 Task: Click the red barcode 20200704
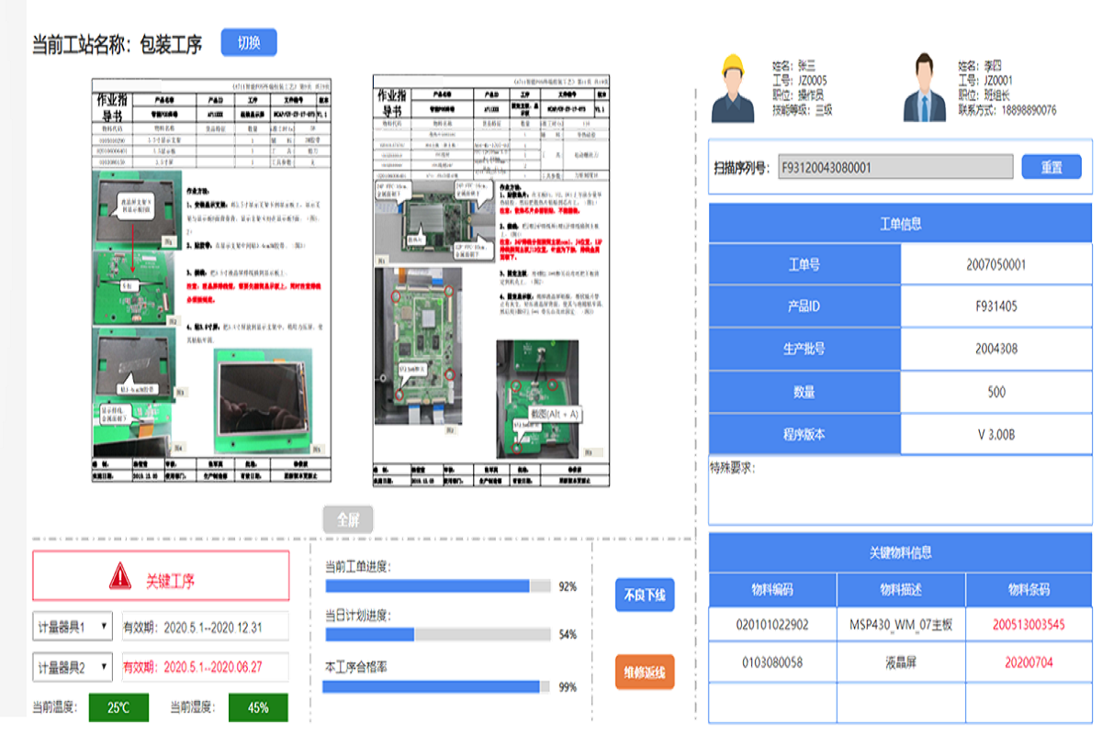[1029, 662]
